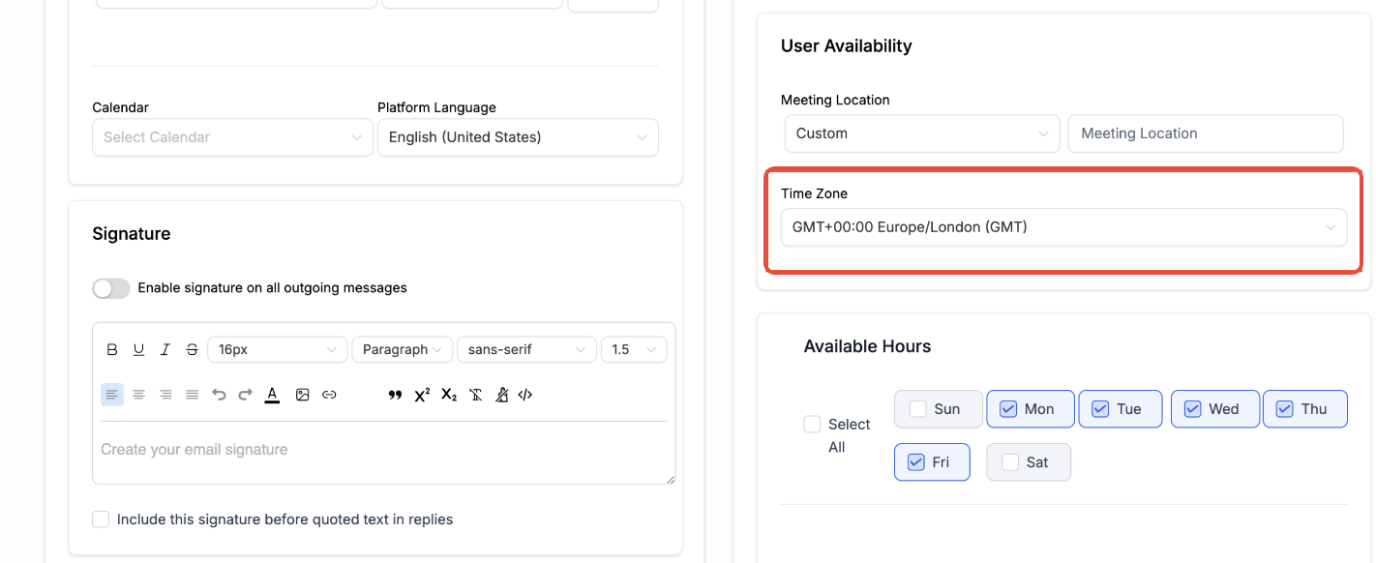
Task: Center align the signature text
Action: [x=138, y=395]
